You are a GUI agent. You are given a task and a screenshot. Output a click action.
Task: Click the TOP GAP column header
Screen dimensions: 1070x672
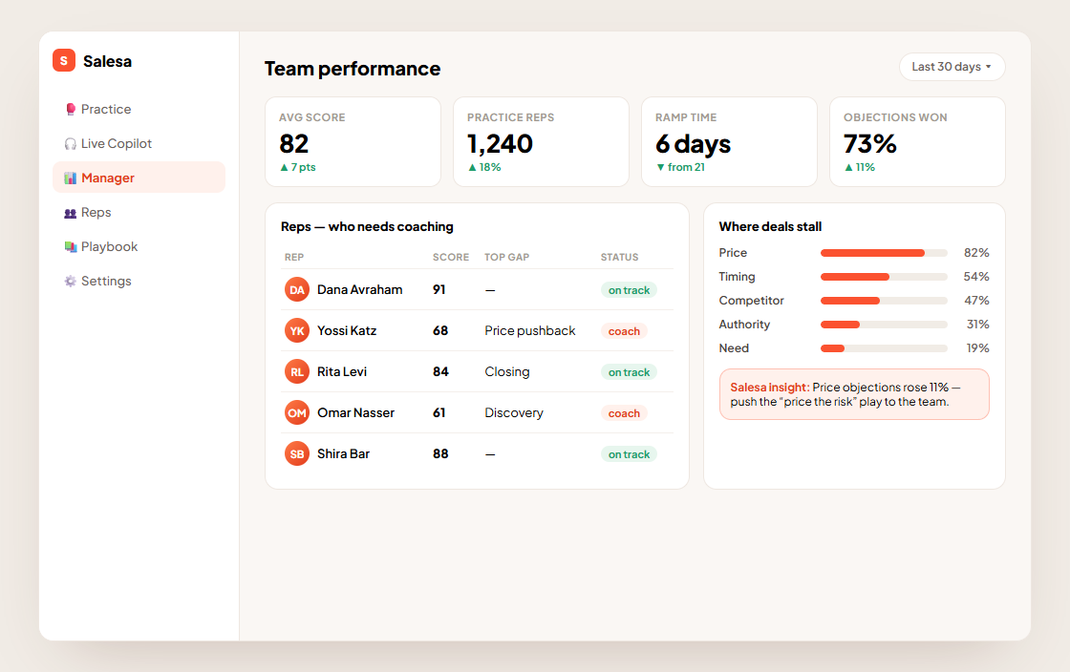tap(507, 257)
